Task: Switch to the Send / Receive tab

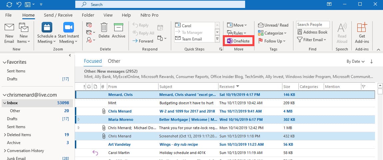Action: click(58, 15)
